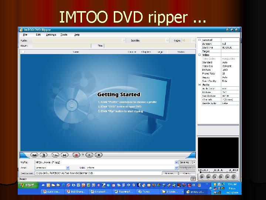266x200 pixels.
Task: Fast-forward the preview player
Action: coord(227,177)
